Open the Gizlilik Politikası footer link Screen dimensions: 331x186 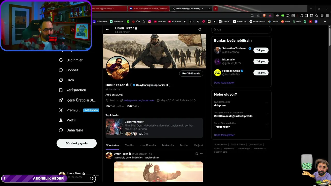238,144
